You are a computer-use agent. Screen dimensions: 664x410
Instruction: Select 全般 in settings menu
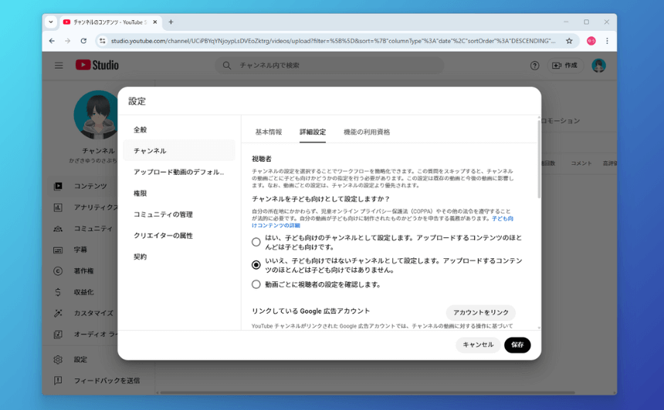point(178,129)
